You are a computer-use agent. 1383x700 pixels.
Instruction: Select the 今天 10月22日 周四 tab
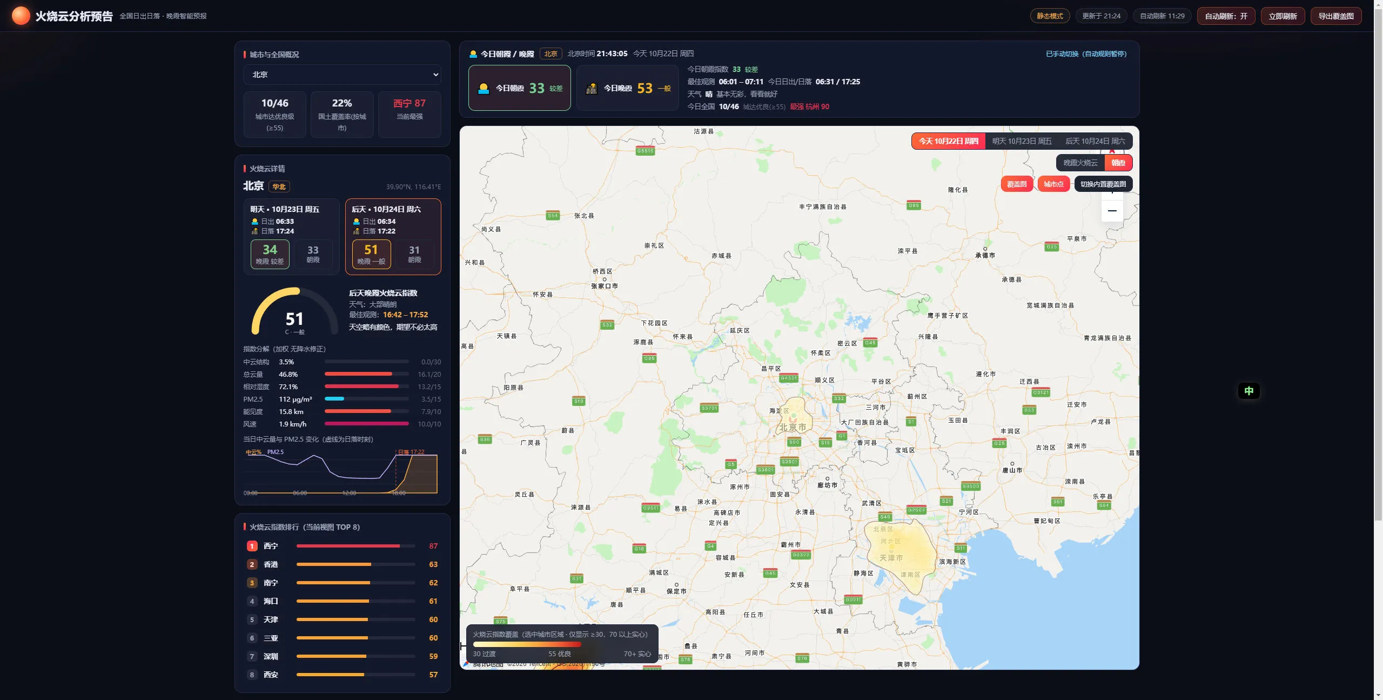[x=949, y=141]
